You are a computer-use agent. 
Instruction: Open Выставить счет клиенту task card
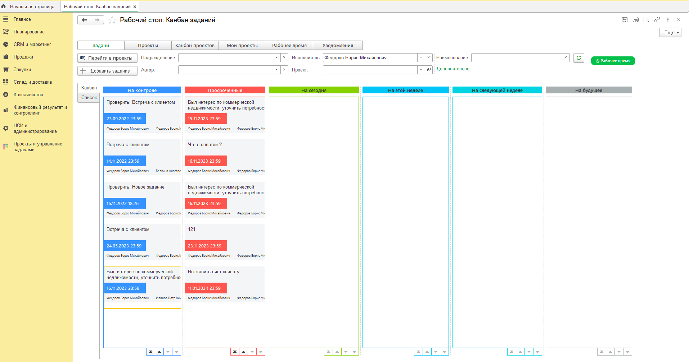coord(225,284)
